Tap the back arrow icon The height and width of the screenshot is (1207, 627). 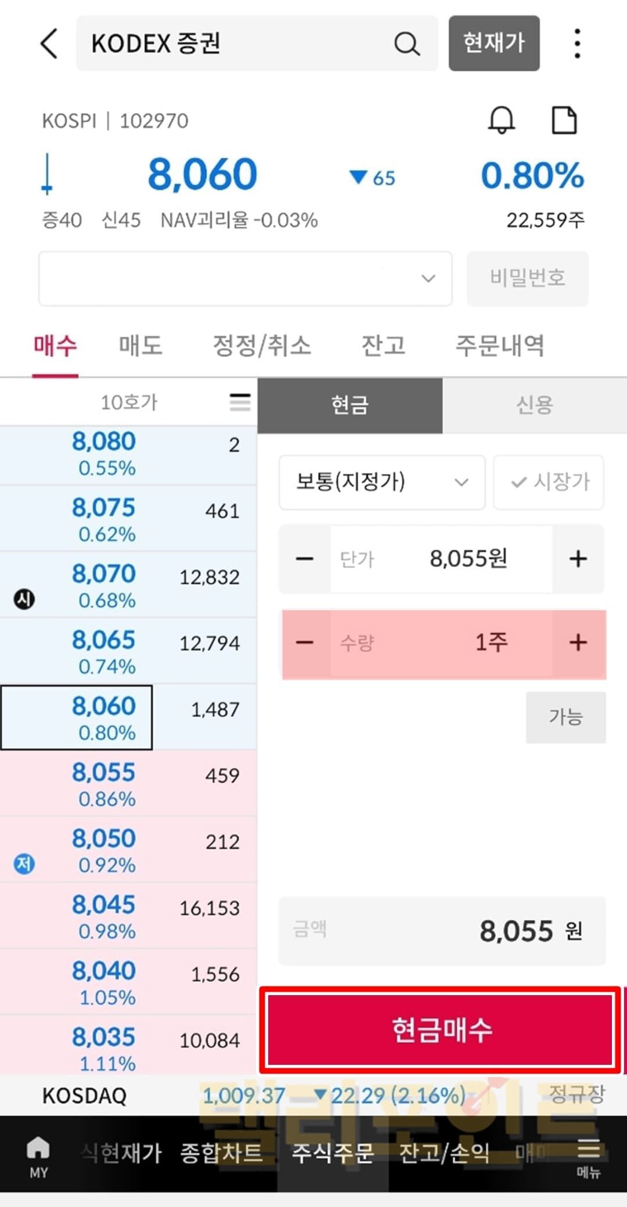click(x=50, y=44)
